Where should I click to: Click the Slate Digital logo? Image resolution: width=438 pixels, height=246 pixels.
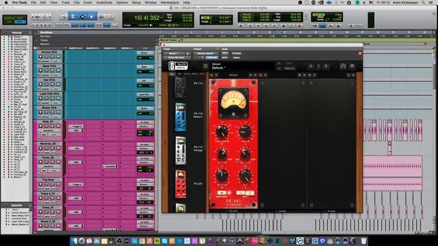[178, 66]
